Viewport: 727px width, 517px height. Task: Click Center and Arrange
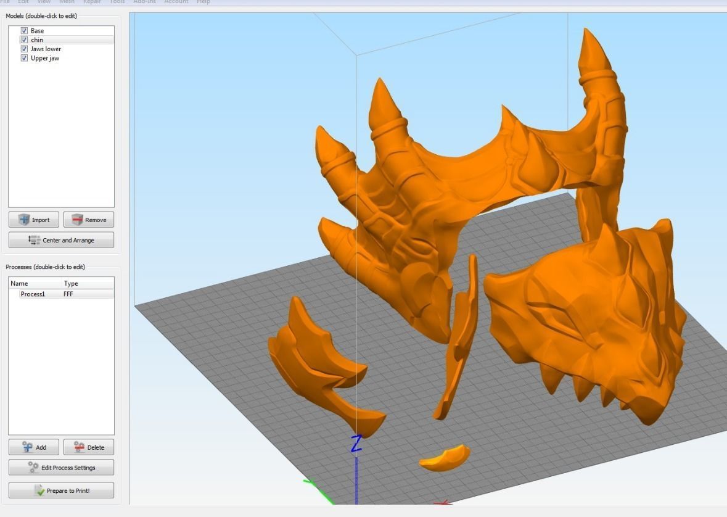[61, 240]
